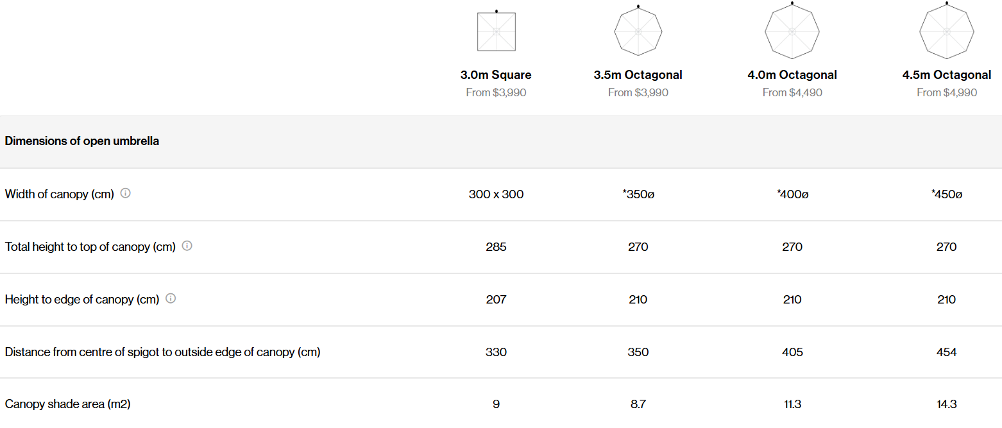1002x428 pixels.
Task: Open info icon beside Total height to top
Action: pos(187,246)
